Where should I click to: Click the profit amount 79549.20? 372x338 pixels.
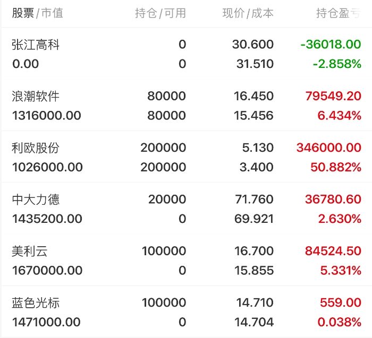(x=333, y=96)
